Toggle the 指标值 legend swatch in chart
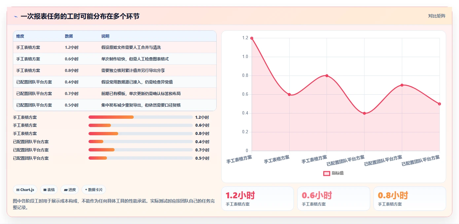 click(x=327, y=173)
